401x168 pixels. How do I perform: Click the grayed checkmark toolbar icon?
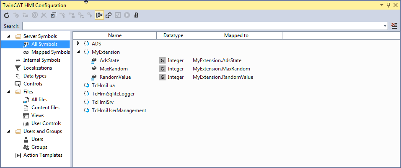(118, 15)
